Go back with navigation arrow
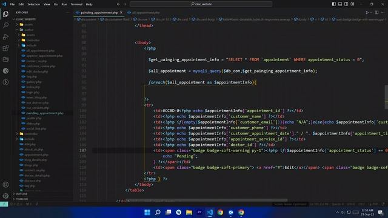This screenshot has height=218, width=388. pos(119,4)
